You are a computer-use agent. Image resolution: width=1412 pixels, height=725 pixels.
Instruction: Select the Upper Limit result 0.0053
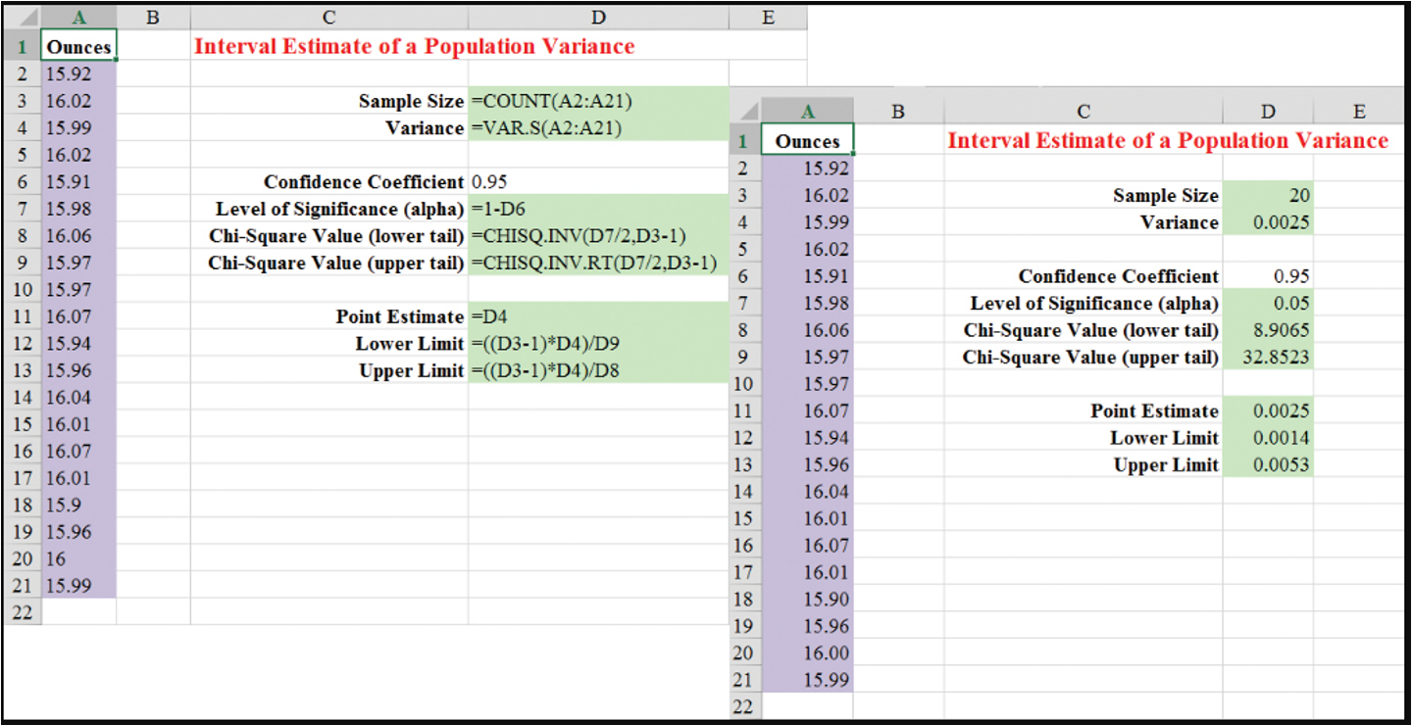pyautogui.click(x=1267, y=465)
